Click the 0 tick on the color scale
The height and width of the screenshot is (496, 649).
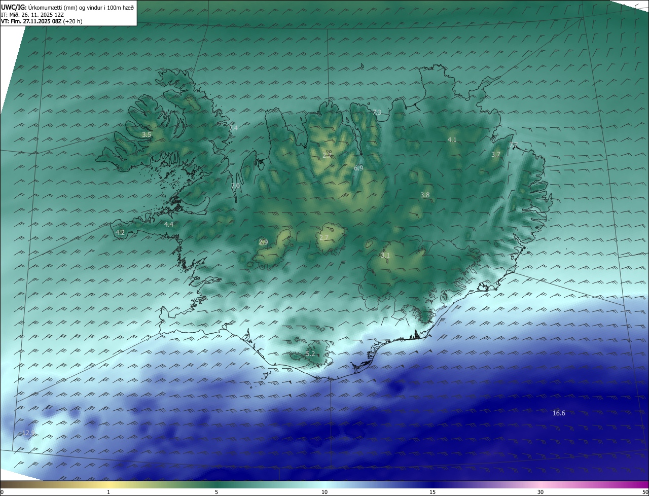pos(2,492)
